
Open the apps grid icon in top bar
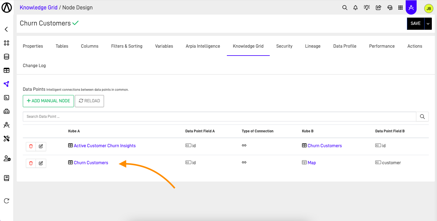point(401,8)
